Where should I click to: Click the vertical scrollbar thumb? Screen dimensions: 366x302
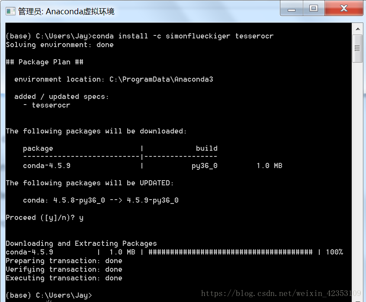(357, 48)
